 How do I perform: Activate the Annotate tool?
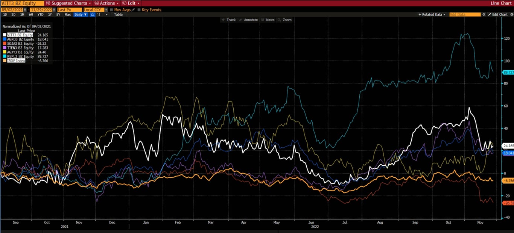coord(248,20)
